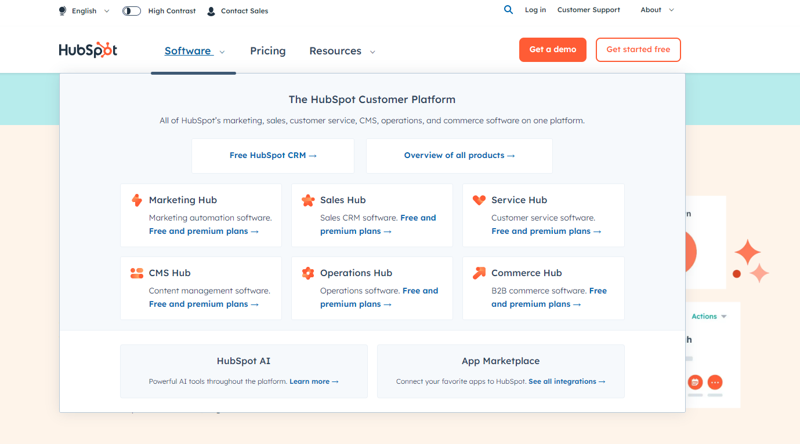Image resolution: width=800 pixels, height=444 pixels.
Task: Select the Software menu item
Action: (188, 51)
